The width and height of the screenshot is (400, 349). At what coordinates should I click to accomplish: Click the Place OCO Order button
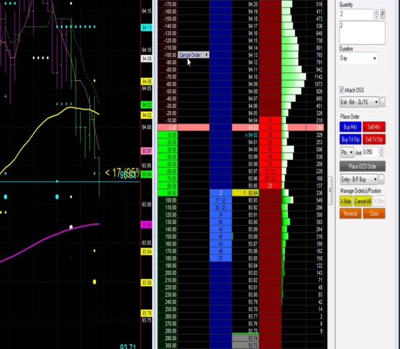[362, 166]
